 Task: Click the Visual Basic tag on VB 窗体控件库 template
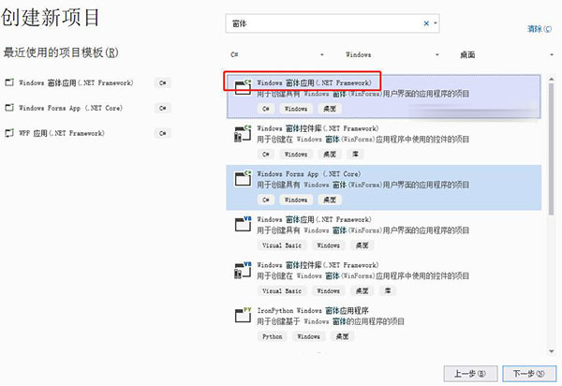282,290
